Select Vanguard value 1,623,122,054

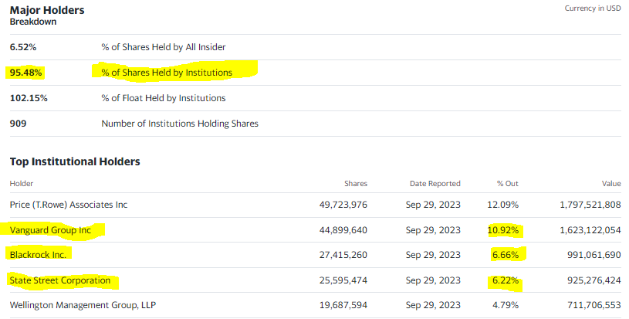[x=590, y=230]
